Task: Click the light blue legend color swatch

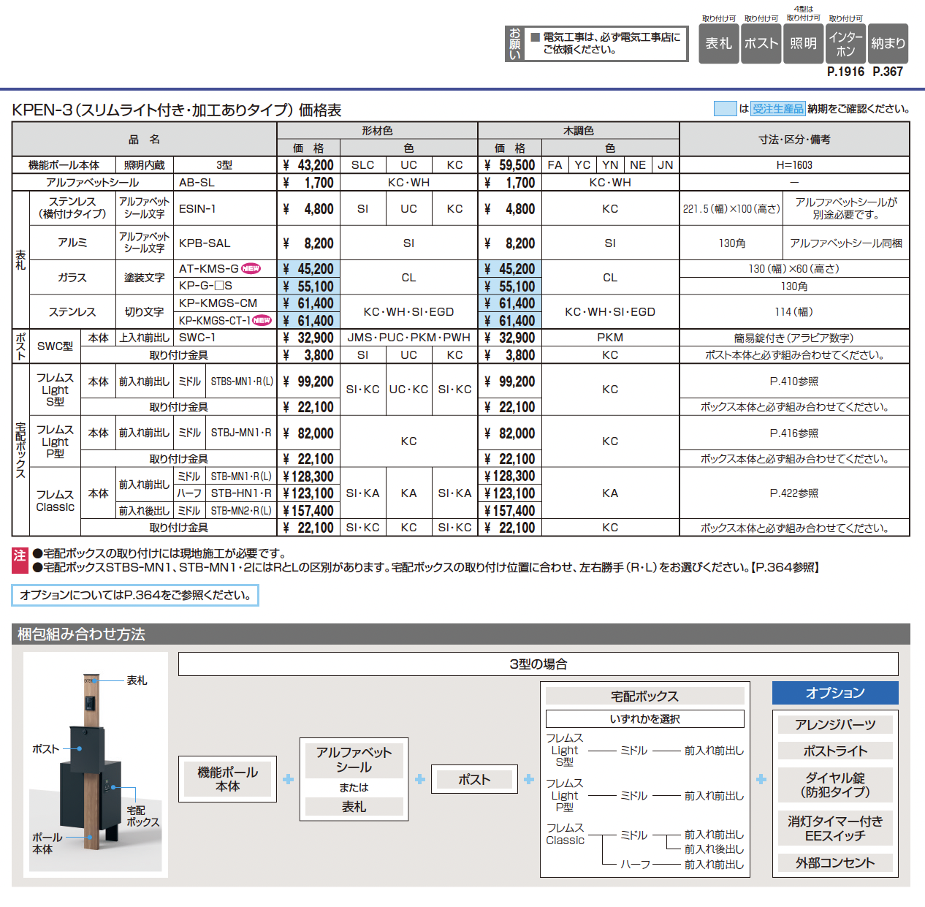Action: tap(725, 109)
